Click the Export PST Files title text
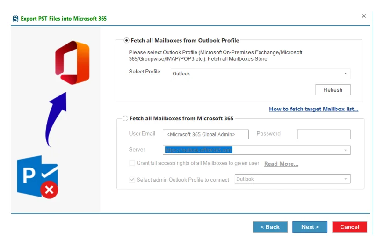 tap(64, 19)
